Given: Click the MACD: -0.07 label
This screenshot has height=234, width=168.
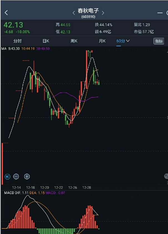Looking at the screenshot, I should 55,193.
